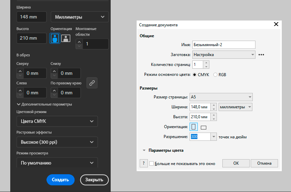The height and width of the screenshot is (192, 291).
Task: Open the Размер страницы A5 dropdown
Action: (222, 97)
